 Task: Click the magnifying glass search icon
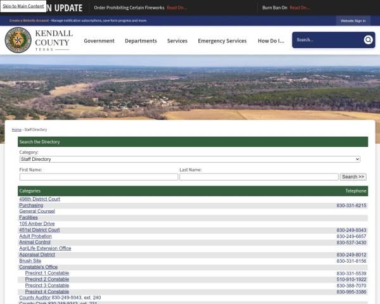[368, 40]
